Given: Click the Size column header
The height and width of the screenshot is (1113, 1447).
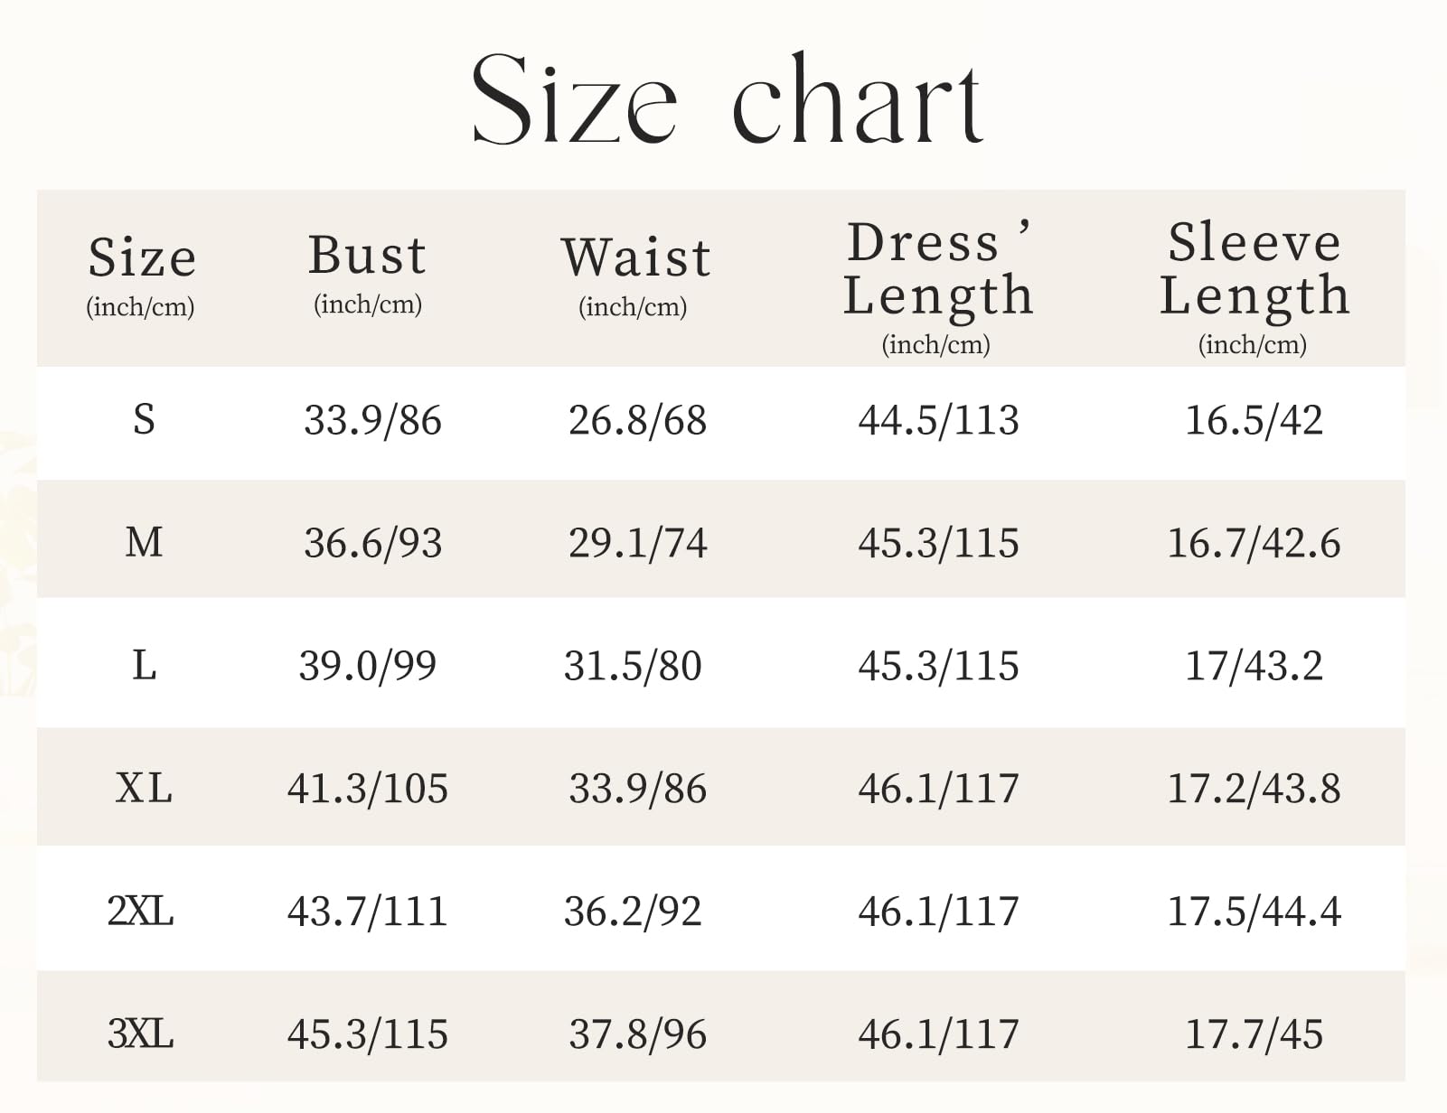Looking at the screenshot, I should pyautogui.click(x=142, y=259).
